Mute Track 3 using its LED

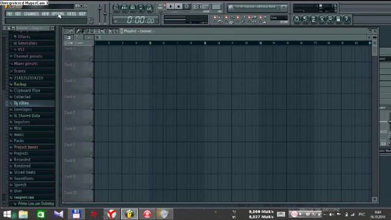[91, 91]
